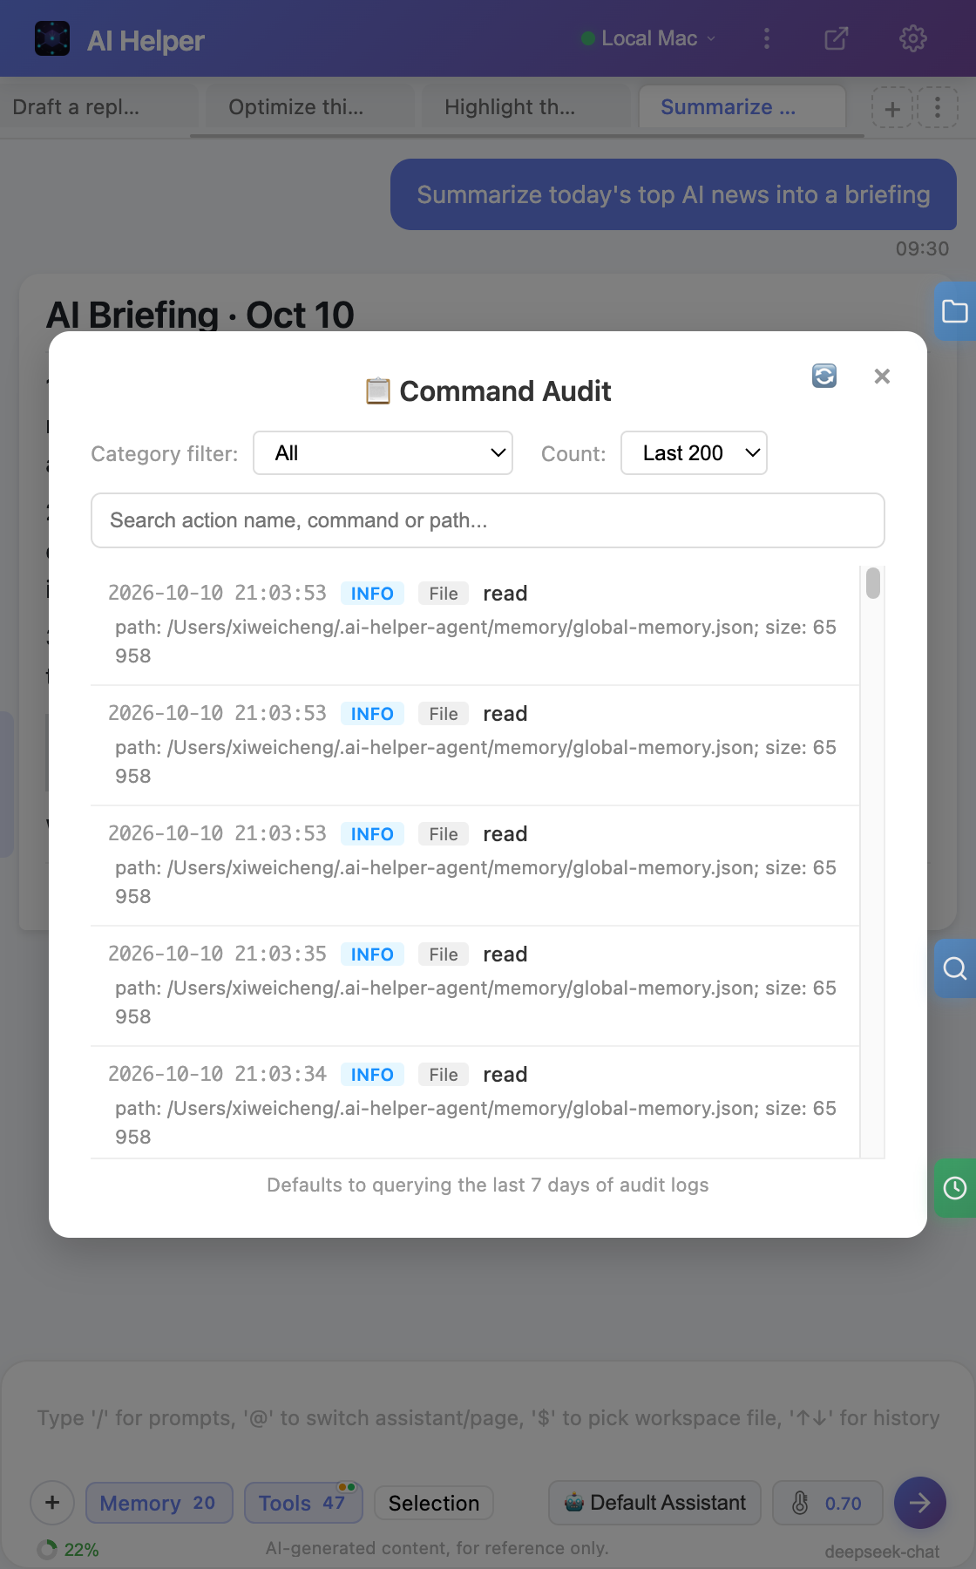The height and width of the screenshot is (1569, 976).
Task: Click the 0.70 temperature value
Action: (x=843, y=1503)
